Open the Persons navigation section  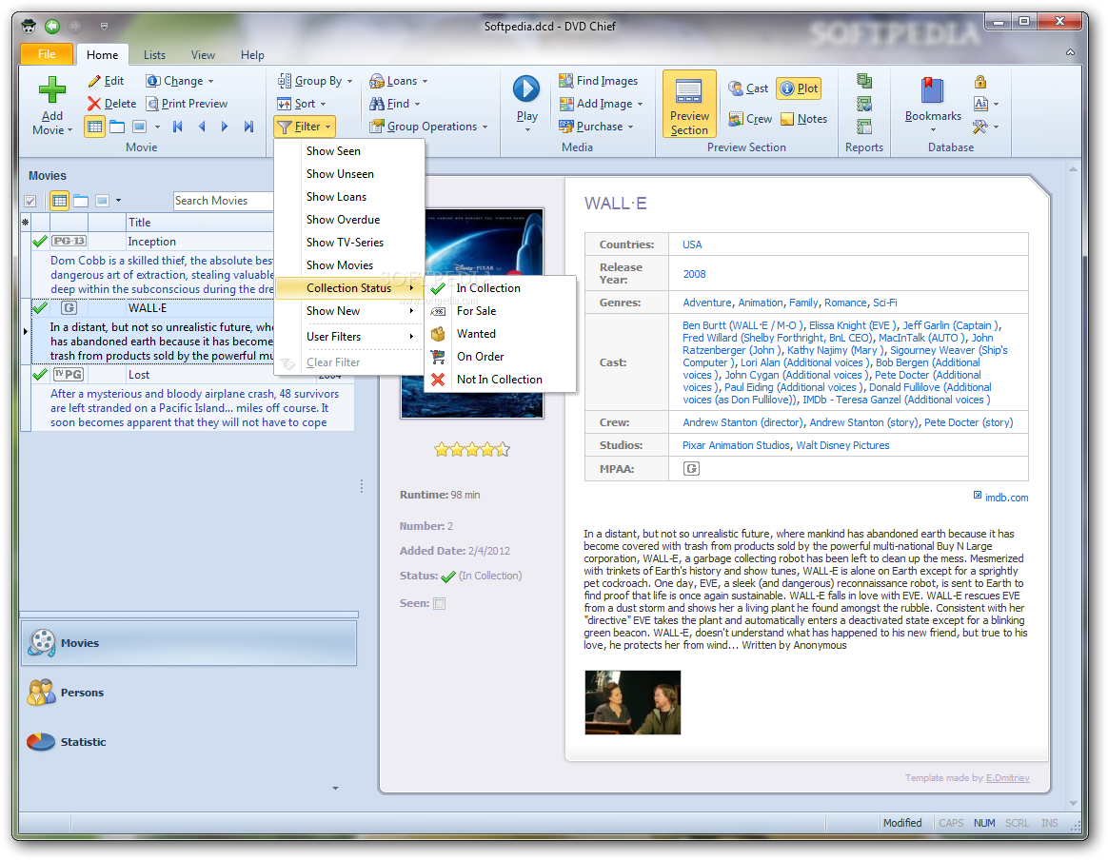click(x=188, y=693)
